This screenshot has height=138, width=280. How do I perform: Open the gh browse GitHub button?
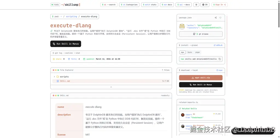[x=201, y=34]
